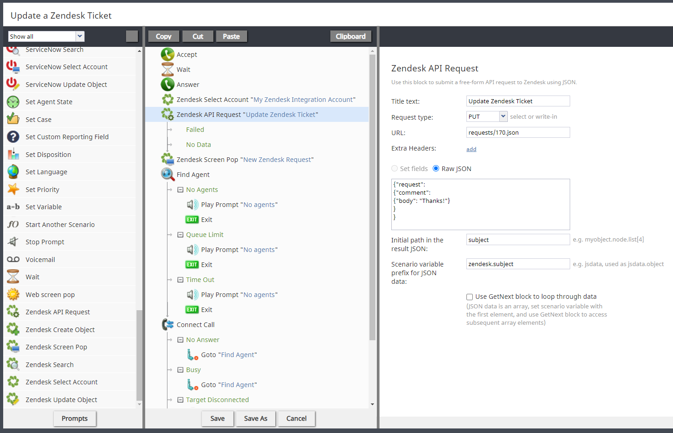The image size is (673, 433).
Task: Click the Zendesk Screen Pop palette icon
Action: coord(13,347)
